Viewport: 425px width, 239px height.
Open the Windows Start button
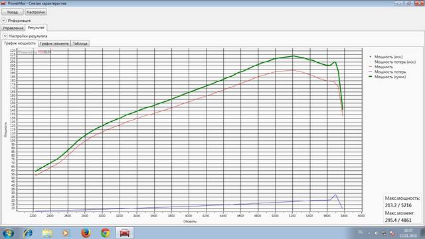pyautogui.click(x=8, y=233)
